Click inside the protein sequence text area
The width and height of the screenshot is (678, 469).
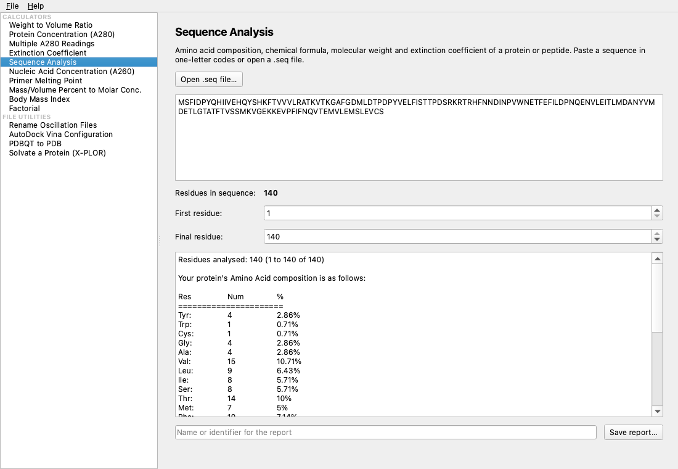419,138
